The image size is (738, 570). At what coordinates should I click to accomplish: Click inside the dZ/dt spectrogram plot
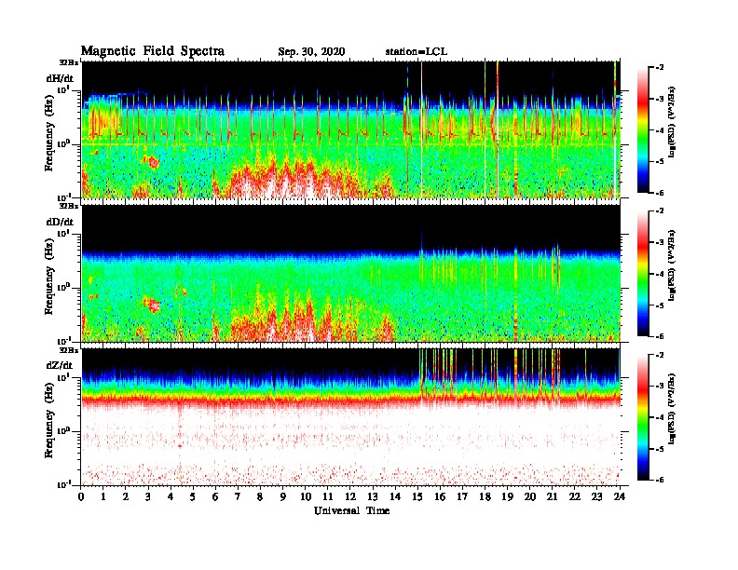tap(351, 417)
